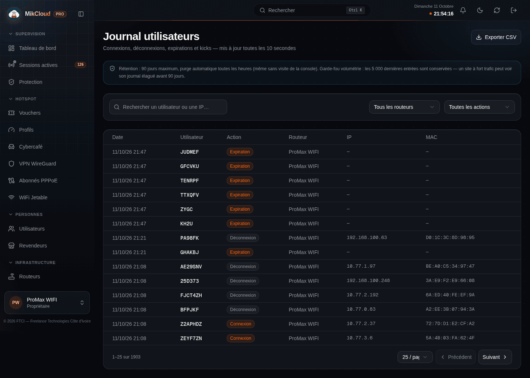Click MAC BE:A0:C5:34:97:47
This screenshot has height=378, width=530.
click(x=450, y=266)
